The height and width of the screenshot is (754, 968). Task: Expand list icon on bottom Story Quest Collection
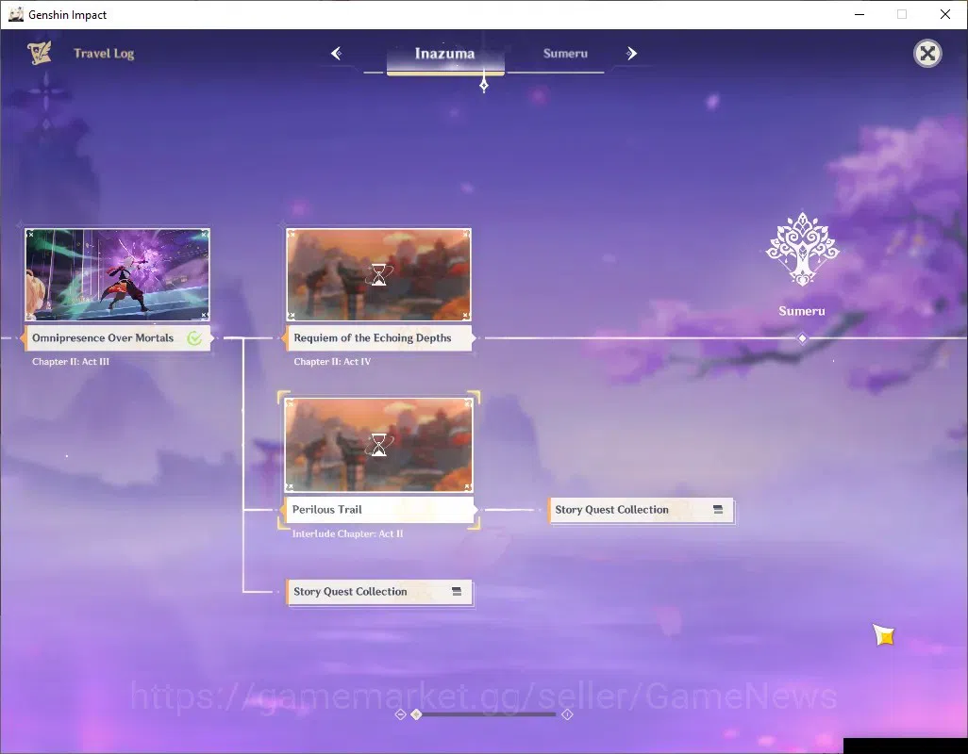(x=457, y=591)
